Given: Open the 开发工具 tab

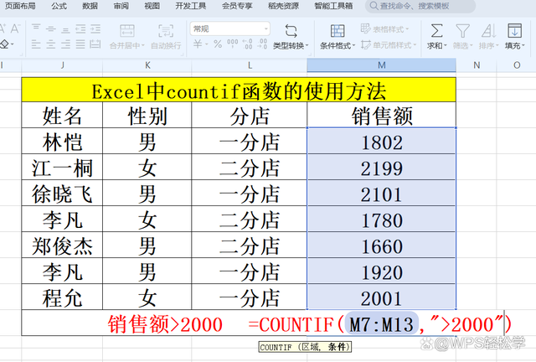Looking at the screenshot, I should point(188,6).
